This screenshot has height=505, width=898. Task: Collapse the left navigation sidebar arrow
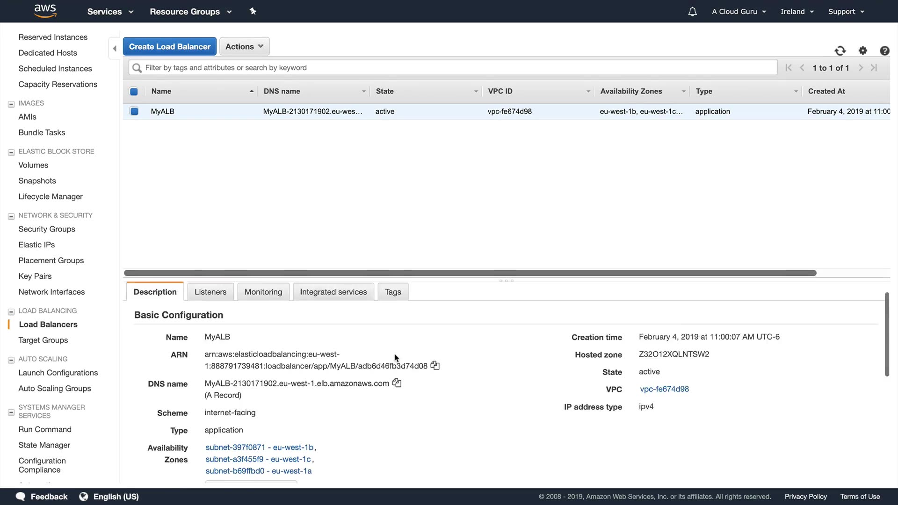tap(115, 49)
